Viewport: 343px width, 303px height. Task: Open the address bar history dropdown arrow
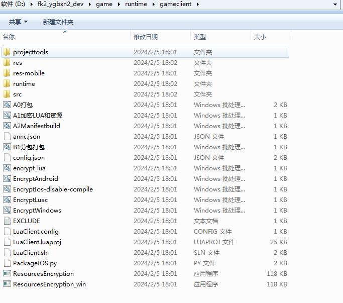335,5
